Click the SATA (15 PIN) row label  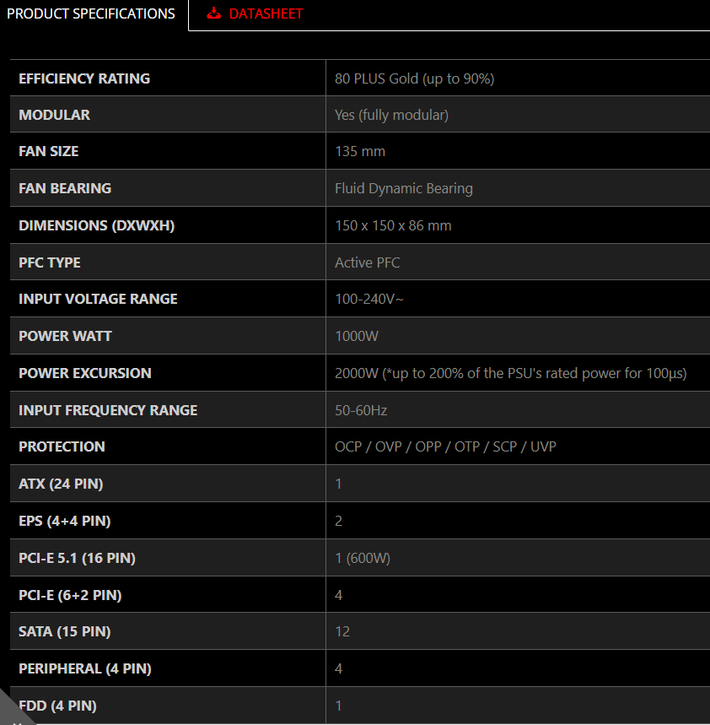coord(65,631)
